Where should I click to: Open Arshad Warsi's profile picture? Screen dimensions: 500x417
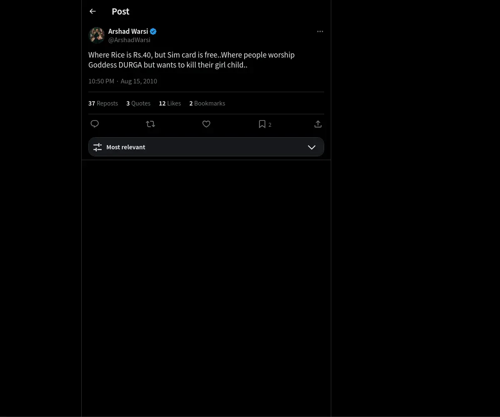[97, 35]
